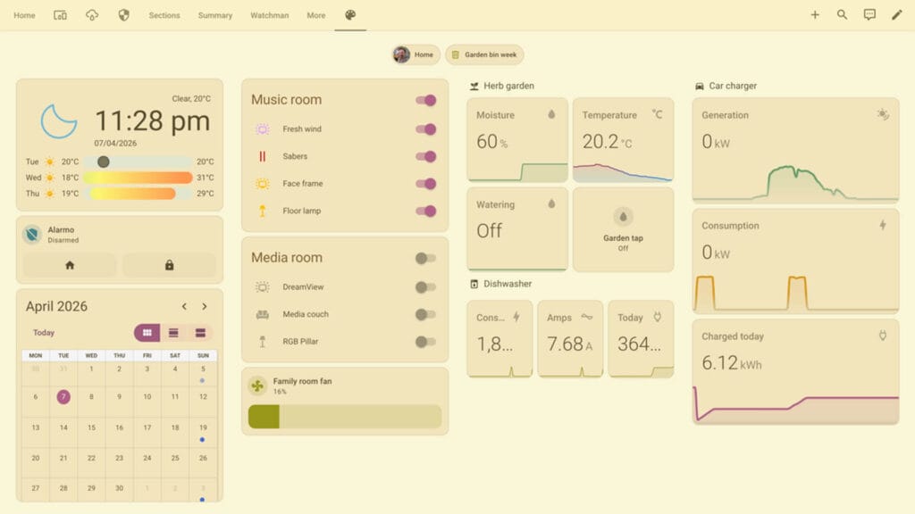This screenshot has width=915, height=514.
Task: Arm home with the house icon button
Action: point(70,265)
